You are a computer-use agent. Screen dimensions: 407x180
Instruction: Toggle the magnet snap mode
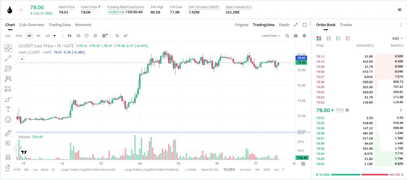point(8,157)
